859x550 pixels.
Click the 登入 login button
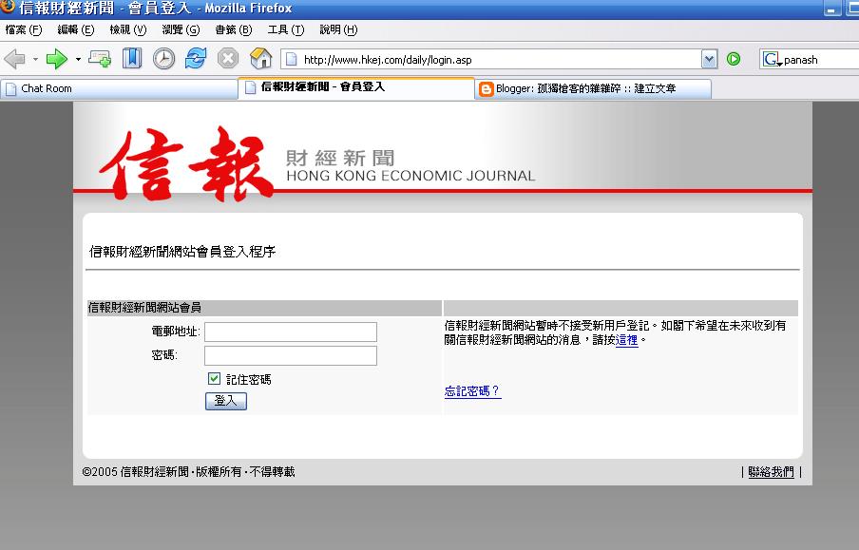point(226,401)
